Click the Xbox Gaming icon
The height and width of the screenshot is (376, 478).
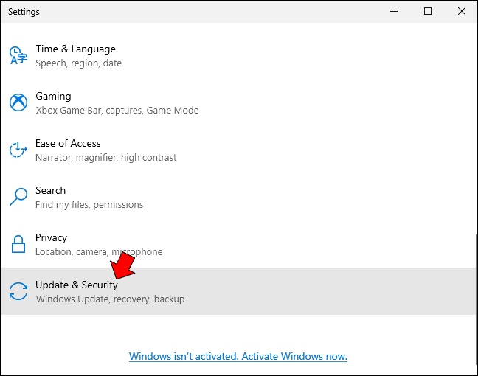[x=18, y=102]
